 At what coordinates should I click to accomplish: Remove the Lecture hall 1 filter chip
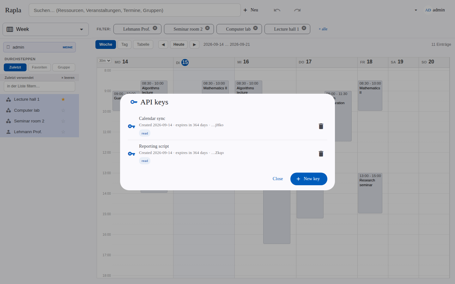click(x=304, y=28)
